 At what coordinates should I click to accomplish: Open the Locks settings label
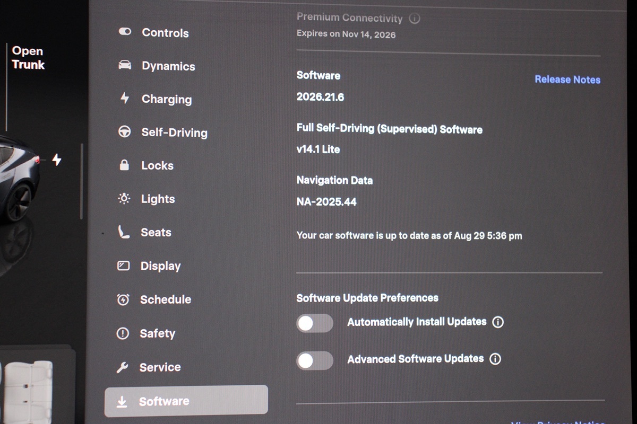click(x=157, y=165)
